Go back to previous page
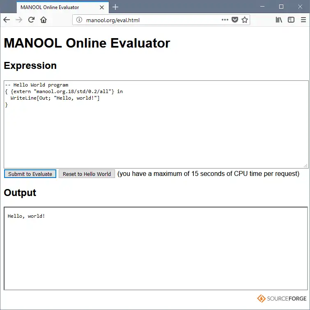Screen dimensions: 310x310 click(x=7, y=20)
